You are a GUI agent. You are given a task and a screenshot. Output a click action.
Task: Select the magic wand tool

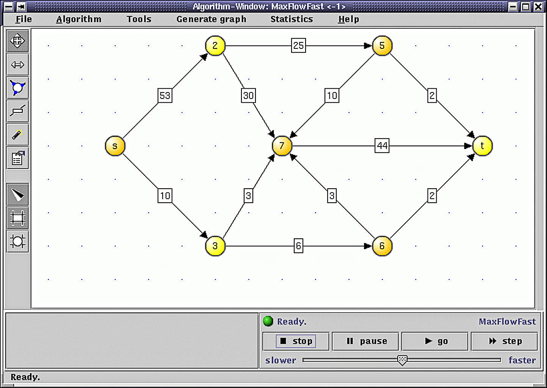click(x=17, y=135)
